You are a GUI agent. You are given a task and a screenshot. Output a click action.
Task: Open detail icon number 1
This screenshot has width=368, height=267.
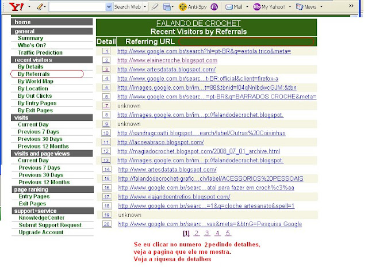(106, 51)
